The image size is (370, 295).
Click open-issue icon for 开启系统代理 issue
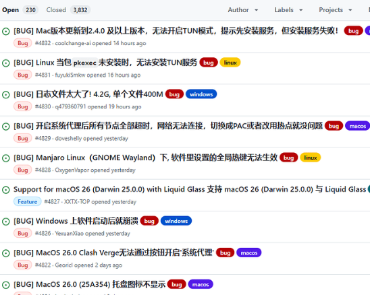click(6, 127)
